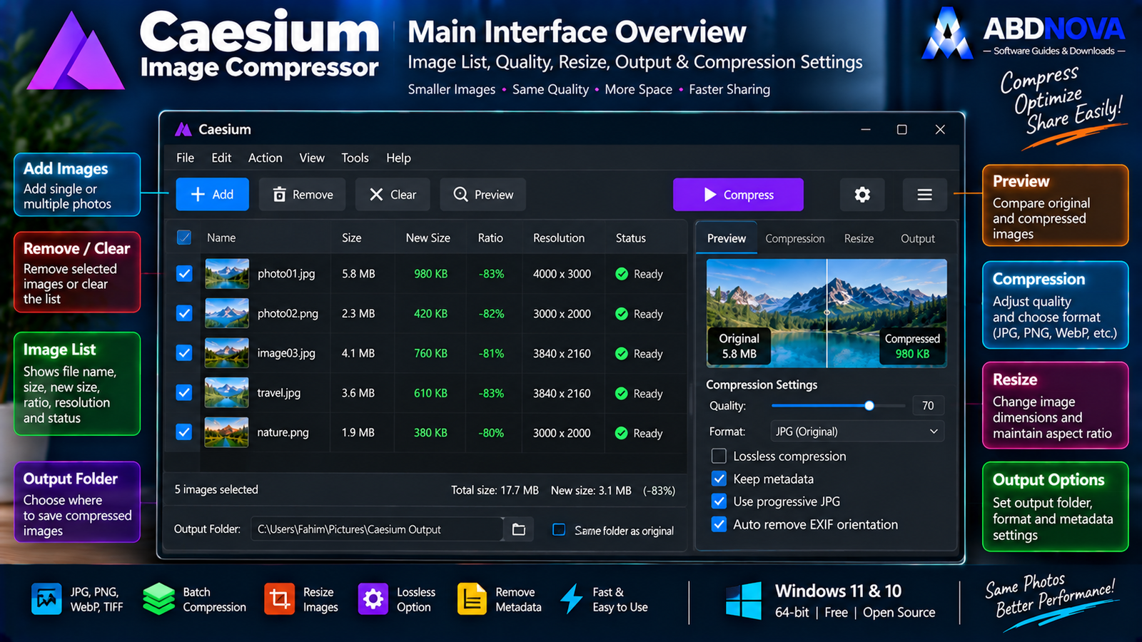Click the Caesium logo in the title bar
Viewport: 1142px width, 642px height.
click(x=183, y=129)
